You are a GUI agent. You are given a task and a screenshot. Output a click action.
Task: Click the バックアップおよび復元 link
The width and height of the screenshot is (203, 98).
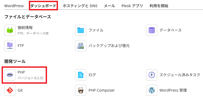click(109, 46)
